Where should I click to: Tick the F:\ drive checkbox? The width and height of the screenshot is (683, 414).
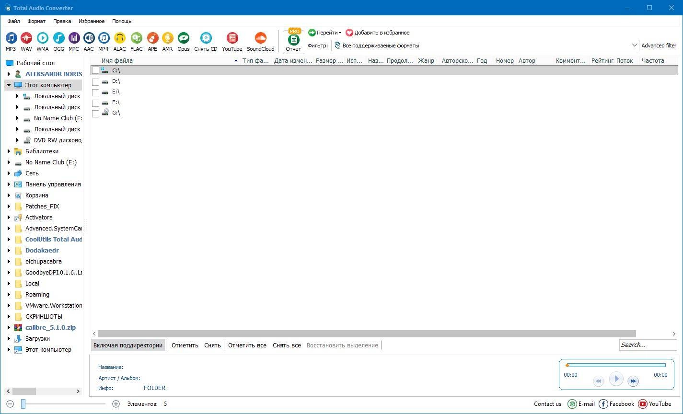[x=95, y=103]
